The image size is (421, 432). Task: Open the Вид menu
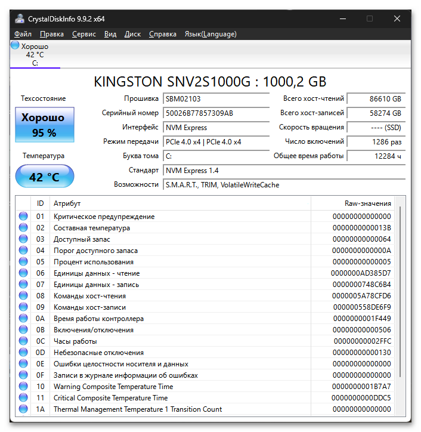click(x=110, y=34)
